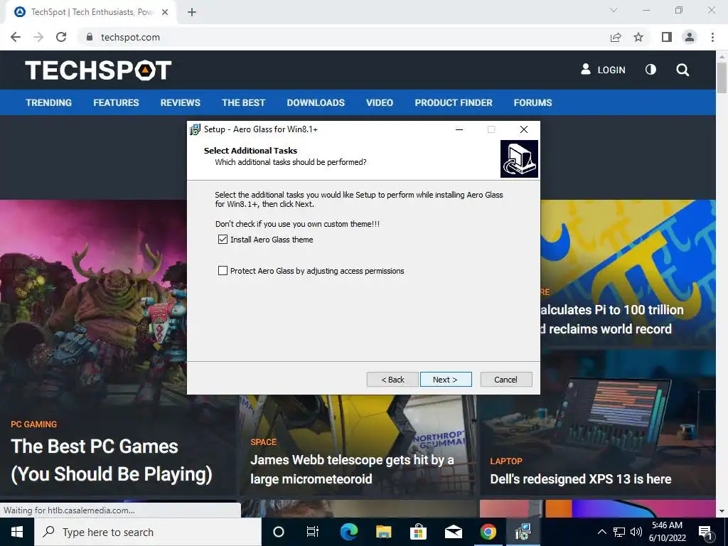Show hidden system tray icons chevron
The height and width of the screenshot is (546, 728).
[601, 532]
